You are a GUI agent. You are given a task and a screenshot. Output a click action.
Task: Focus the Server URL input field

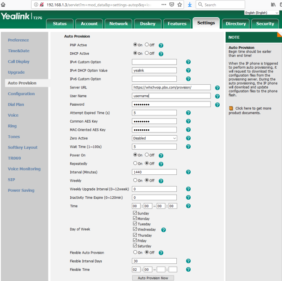tap(171, 87)
